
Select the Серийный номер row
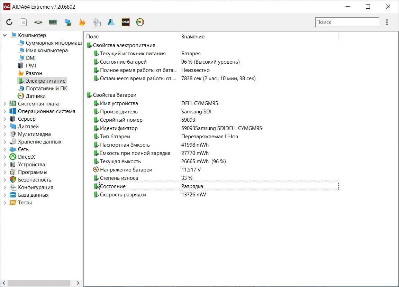tap(216, 120)
